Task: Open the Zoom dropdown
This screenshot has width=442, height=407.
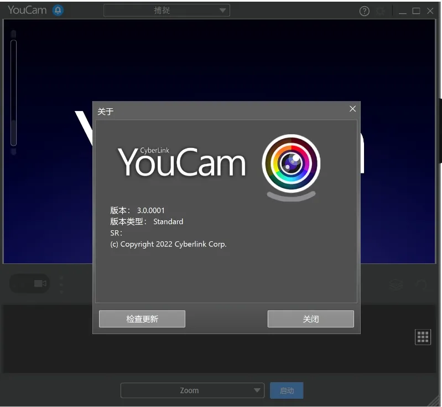Action: coord(193,390)
